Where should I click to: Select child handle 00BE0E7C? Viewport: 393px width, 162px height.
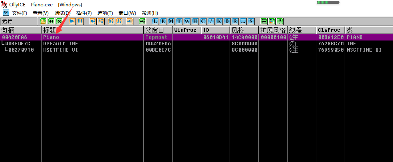(x=17, y=44)
